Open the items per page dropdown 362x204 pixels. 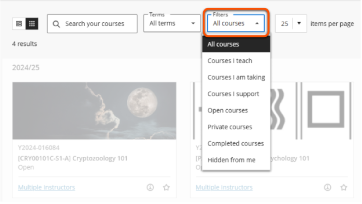point(299,24)
